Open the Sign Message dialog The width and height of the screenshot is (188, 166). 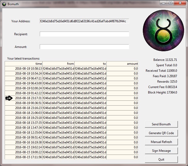point(161,151)
